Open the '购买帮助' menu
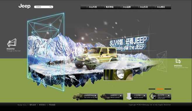The height and width of the screenshot is (111, 192). click(x=109, y=7)
